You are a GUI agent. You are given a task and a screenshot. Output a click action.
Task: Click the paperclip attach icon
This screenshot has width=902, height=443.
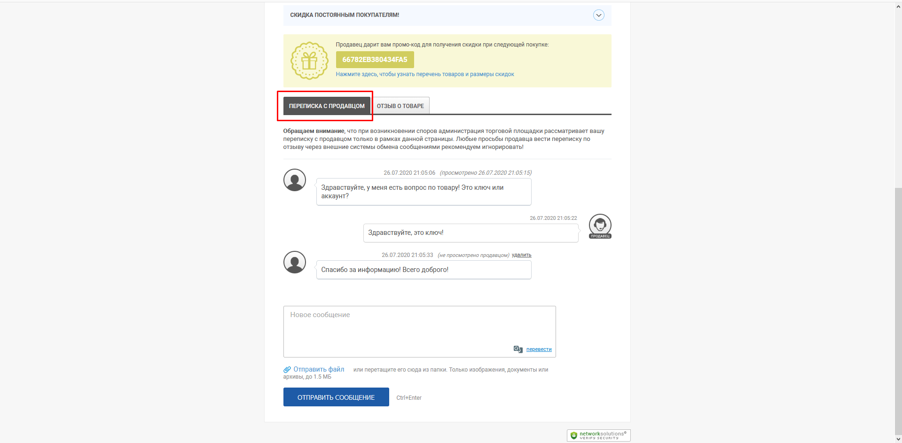287,370
